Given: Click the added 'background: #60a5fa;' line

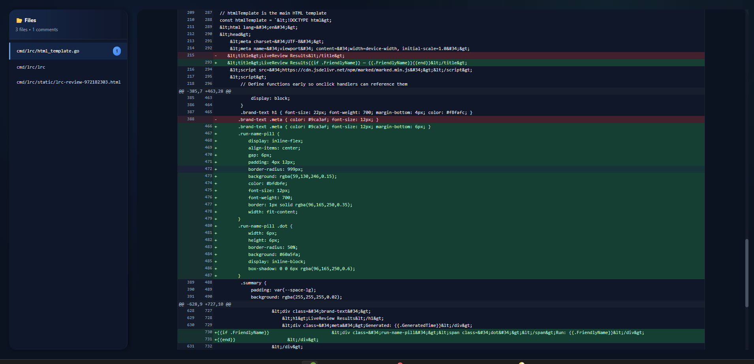Looking at the screenshot, I should pos(274,255).
